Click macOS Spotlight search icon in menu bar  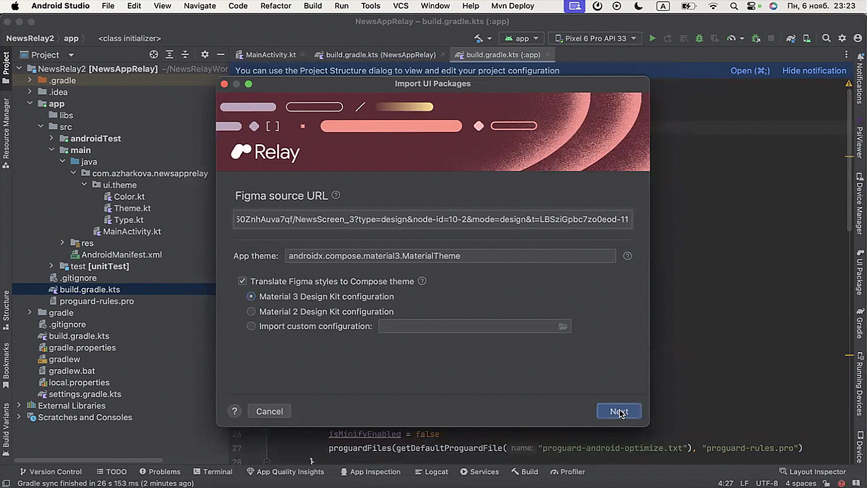tap(734, 6)
